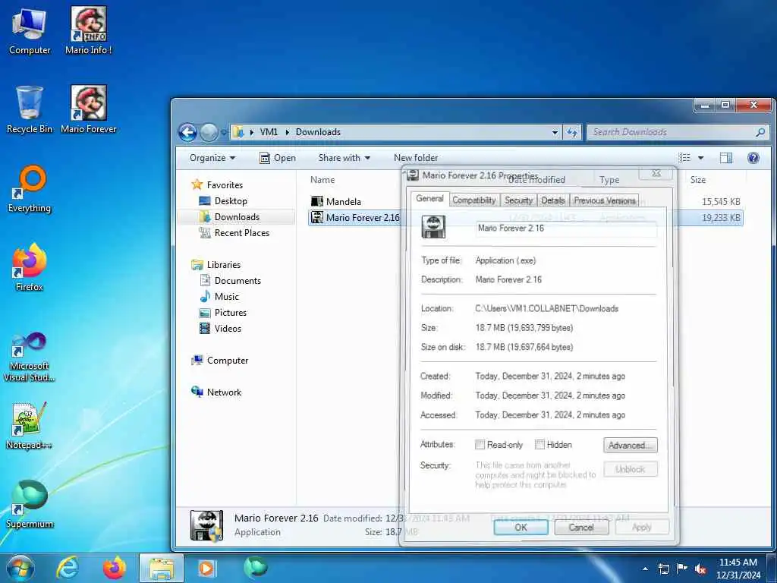The height and width of the screenshot is (583, 777).
Task: Select the Recycle Bin icon
Action: click(30, 109)
